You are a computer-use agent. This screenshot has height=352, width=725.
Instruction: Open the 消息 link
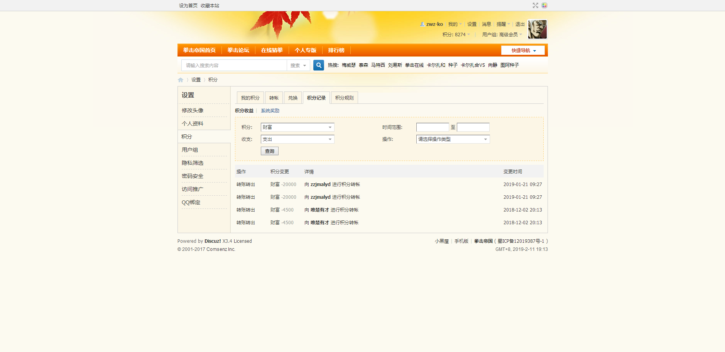[x=487, y=24]
